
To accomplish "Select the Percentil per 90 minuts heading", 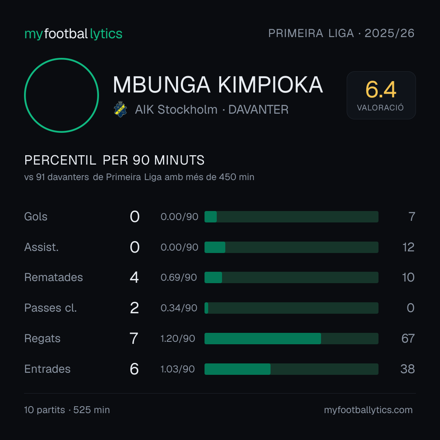I will [x=114, y=160].
